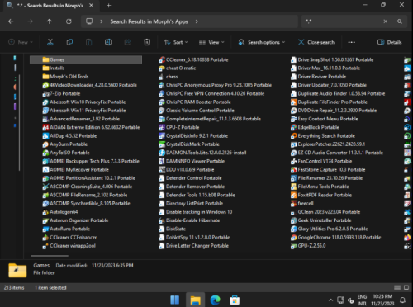Expand chevron before the Search Results breadcrumb
Viewport: 413px width, 307px height.
(x=102, y=21)
